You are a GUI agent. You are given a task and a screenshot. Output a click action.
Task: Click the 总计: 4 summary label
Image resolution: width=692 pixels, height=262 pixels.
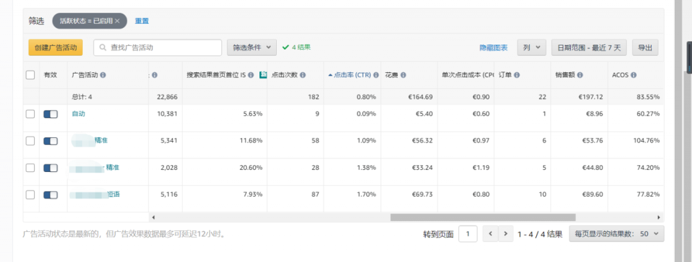pyautogui.click(x=81, y=97)
